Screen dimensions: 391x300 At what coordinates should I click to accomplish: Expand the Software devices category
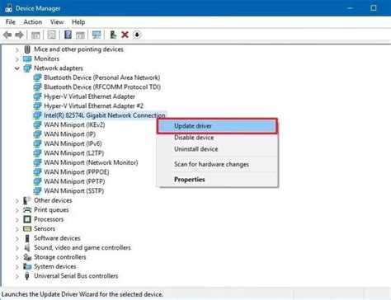pos(17,238)
